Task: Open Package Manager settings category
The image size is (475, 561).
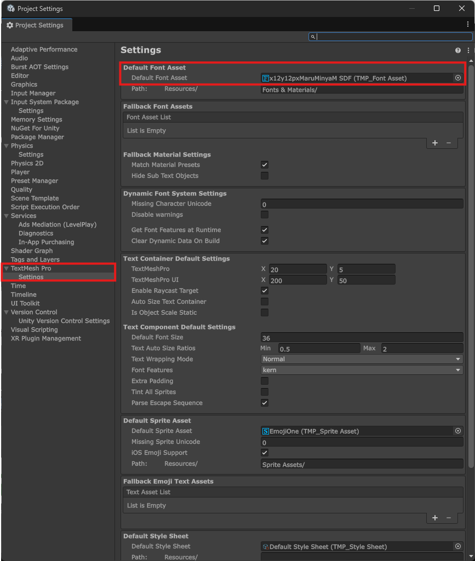Action: 37,137
